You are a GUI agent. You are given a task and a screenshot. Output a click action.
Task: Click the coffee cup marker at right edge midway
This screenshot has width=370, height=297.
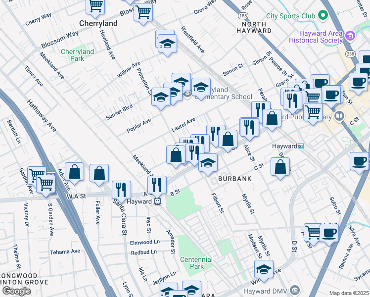point(359,163)
